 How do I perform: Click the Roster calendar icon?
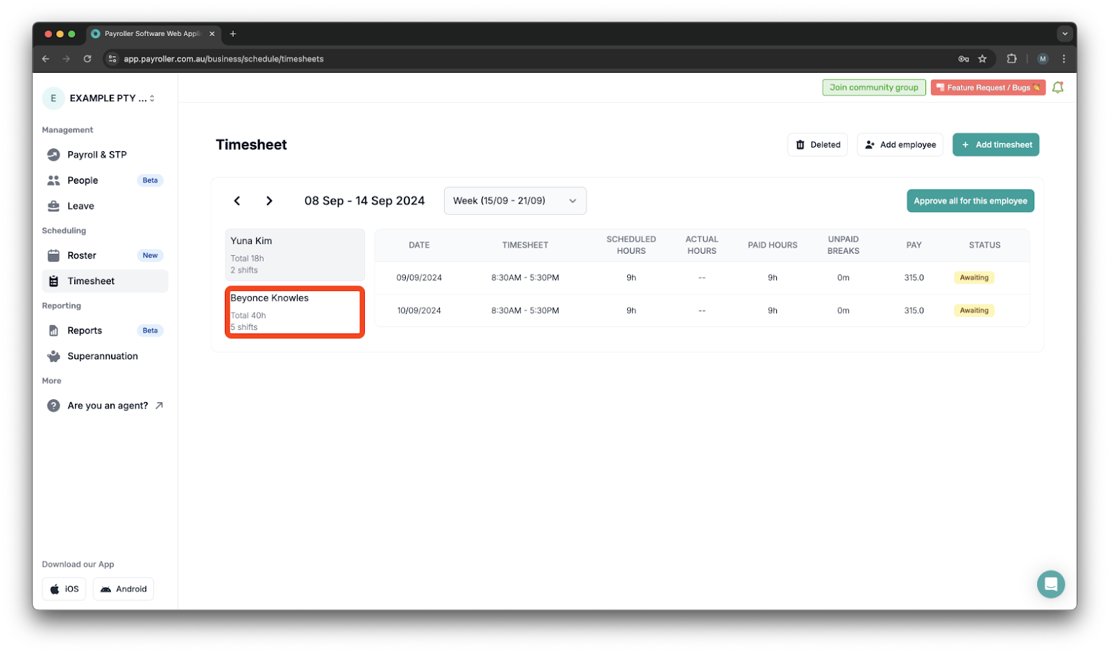(53, 256)
